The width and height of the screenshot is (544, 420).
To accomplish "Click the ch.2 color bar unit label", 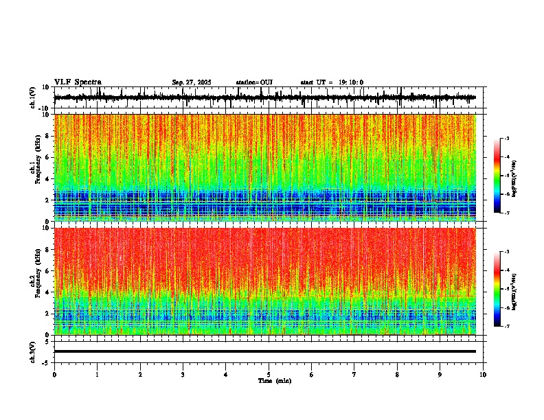I will click(x=514, y=292).
